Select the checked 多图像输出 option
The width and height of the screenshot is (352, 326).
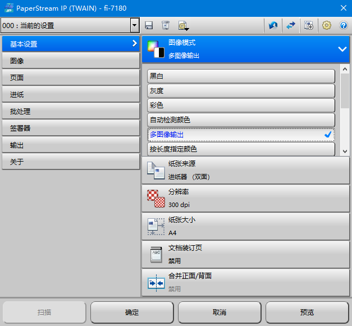[x=241, y=135]
